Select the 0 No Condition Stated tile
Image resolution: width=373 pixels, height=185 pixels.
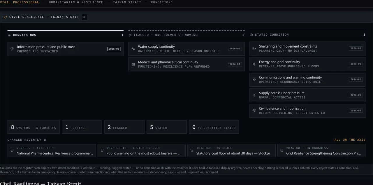pyautogui.click(x=214, y=127)
